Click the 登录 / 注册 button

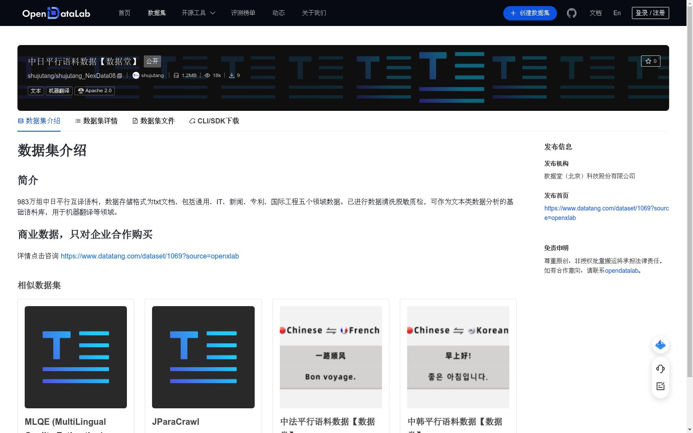point(651,13)
